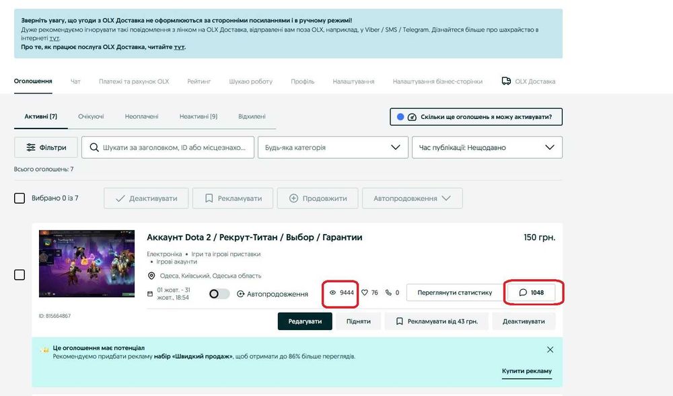Viewport: 673px width, 396px height.
Task: Click the eye views icon showing 9444
Action: (332, 292)
